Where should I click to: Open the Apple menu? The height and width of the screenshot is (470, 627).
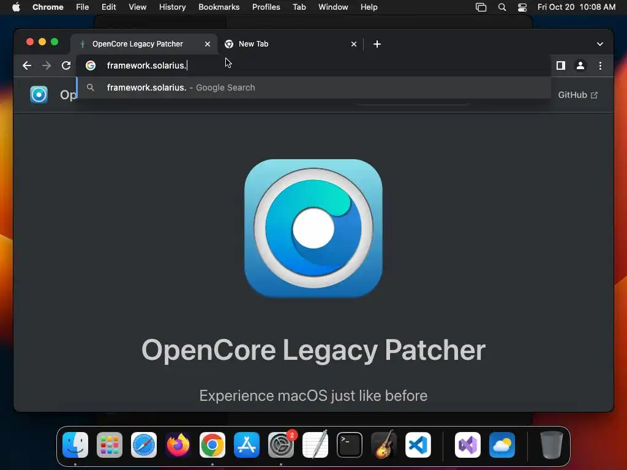coord(16,7)
